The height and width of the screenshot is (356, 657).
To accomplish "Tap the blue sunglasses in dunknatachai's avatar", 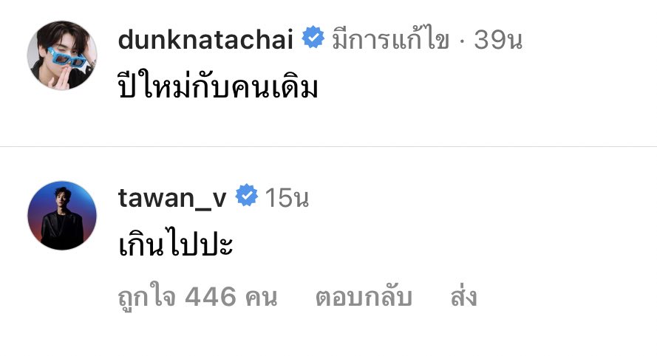I will coord(67,58).
